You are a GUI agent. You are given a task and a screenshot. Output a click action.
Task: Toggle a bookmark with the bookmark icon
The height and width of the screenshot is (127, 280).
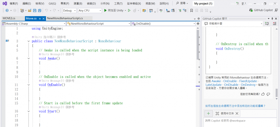click(x=191, y=11)
